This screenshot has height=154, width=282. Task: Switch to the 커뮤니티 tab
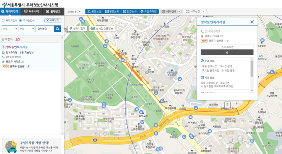pyautogui.click(x=32, y=12)
